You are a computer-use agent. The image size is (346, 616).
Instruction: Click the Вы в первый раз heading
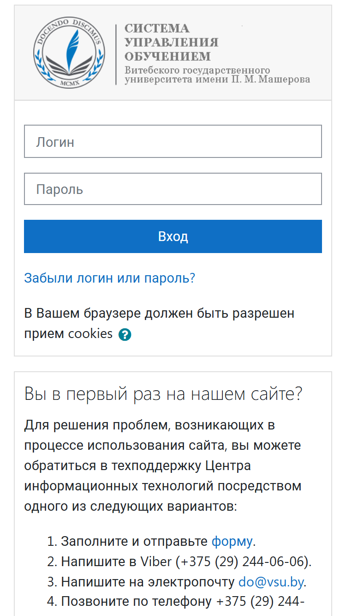[163, 394]
